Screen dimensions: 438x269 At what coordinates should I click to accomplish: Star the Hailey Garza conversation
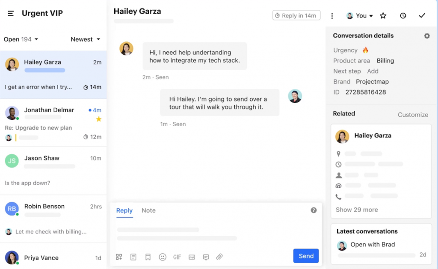pyautogui.click(x=383, y=15)
